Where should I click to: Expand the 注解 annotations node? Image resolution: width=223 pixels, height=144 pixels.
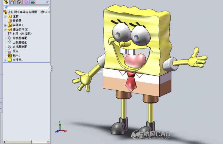[5, 17]
